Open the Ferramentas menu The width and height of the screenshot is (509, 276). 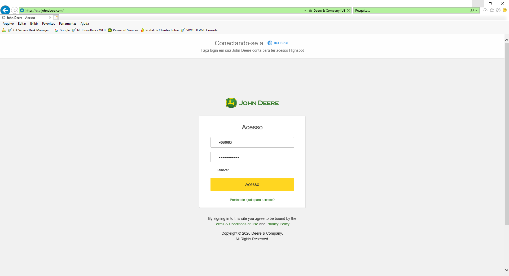pyautogui.click(x=68, y=24)
